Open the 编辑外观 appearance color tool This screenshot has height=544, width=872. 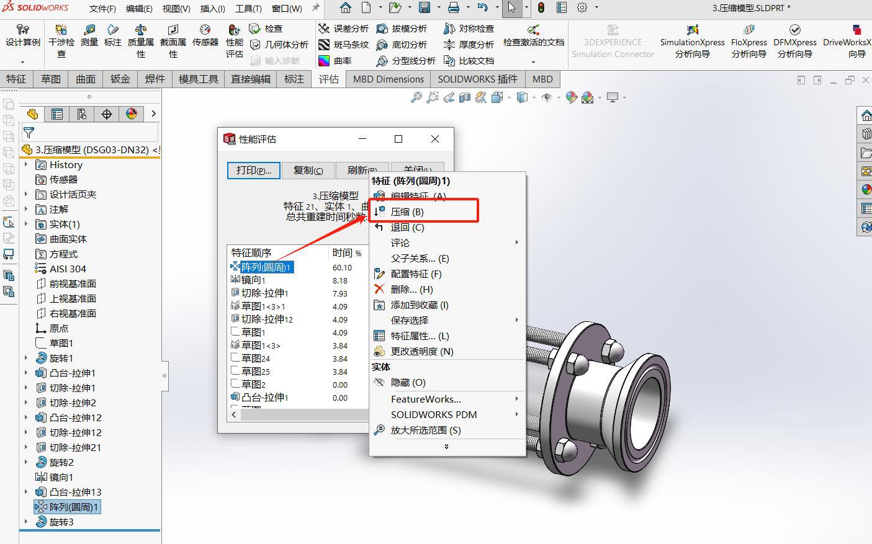[572, 97]
